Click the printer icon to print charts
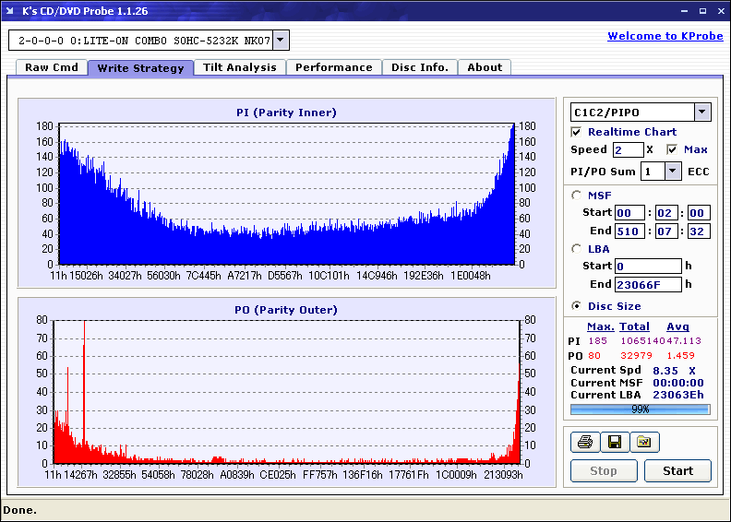Image resolution: width=731 pixels, height=522 pixels. pos(583,443)
